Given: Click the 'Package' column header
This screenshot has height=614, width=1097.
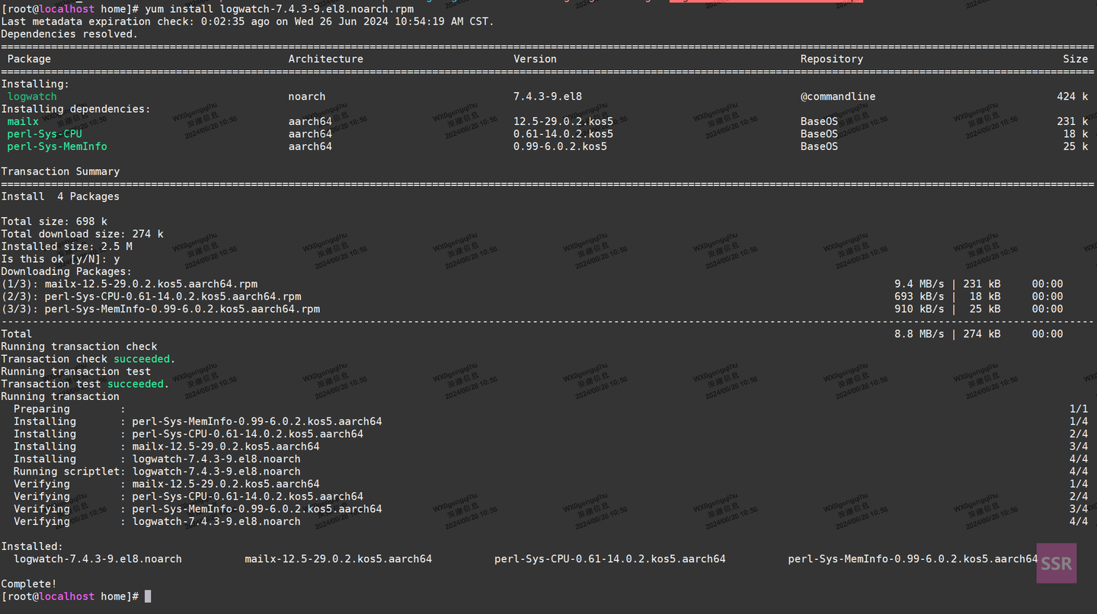Looking at the screenshot, I should pyautogui.click(x=29, y=59).
